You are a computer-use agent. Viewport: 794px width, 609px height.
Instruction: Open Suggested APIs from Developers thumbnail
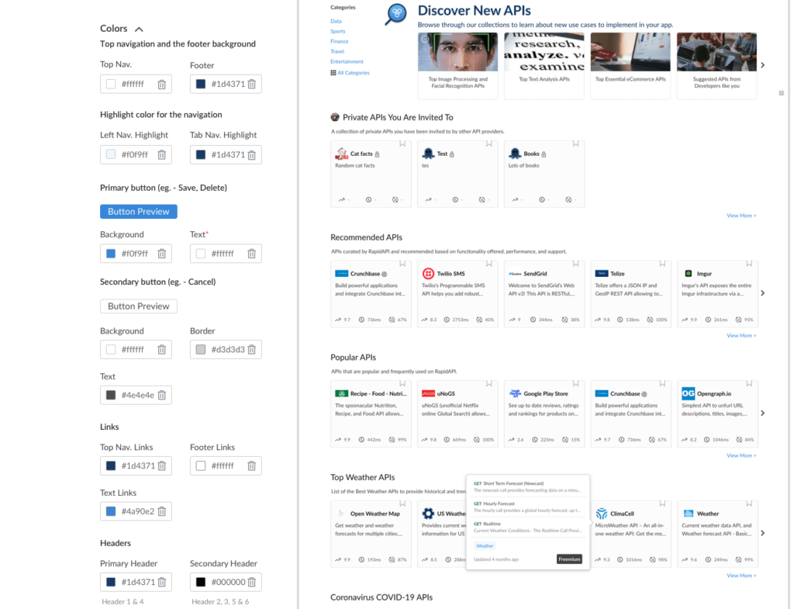(x=717, y=52)
